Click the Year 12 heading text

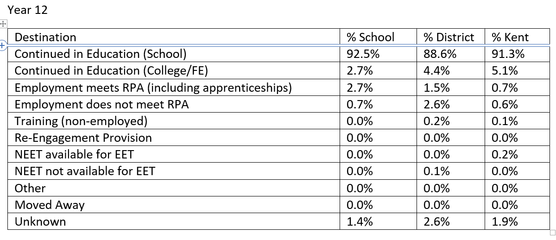(28, 10)
